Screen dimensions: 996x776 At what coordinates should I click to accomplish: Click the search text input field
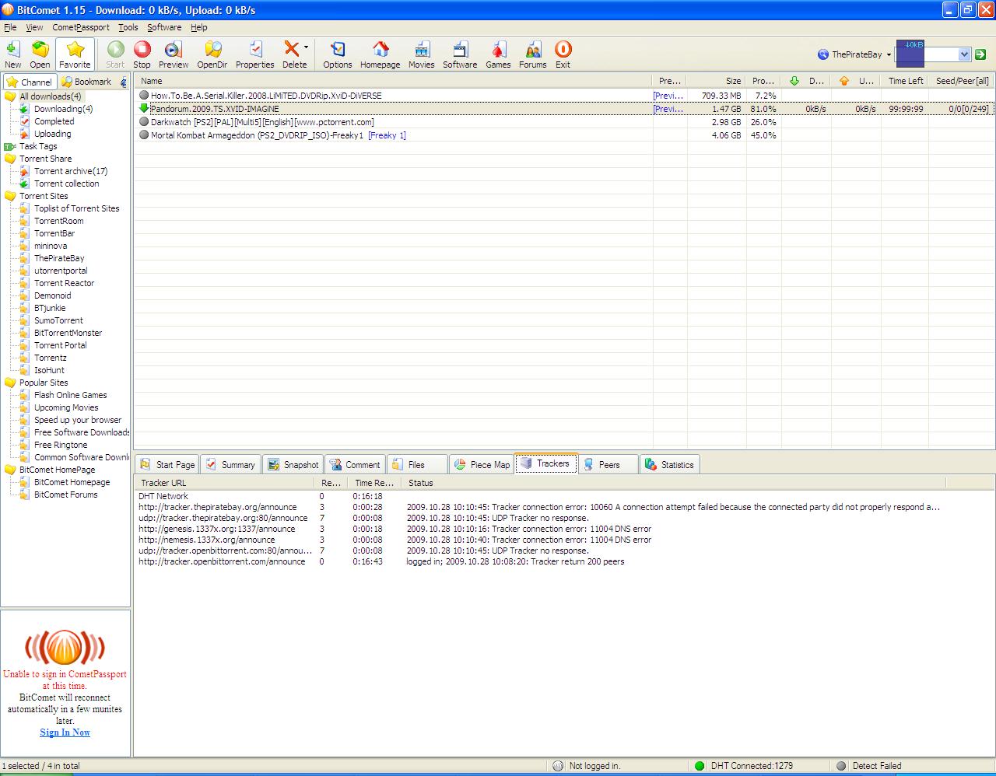[926, 54]
